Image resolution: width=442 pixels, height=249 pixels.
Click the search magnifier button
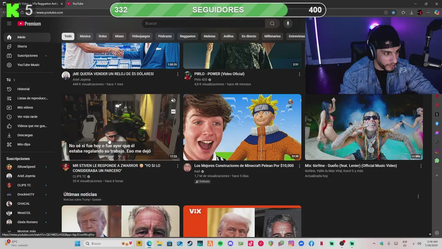pos(272,24)
